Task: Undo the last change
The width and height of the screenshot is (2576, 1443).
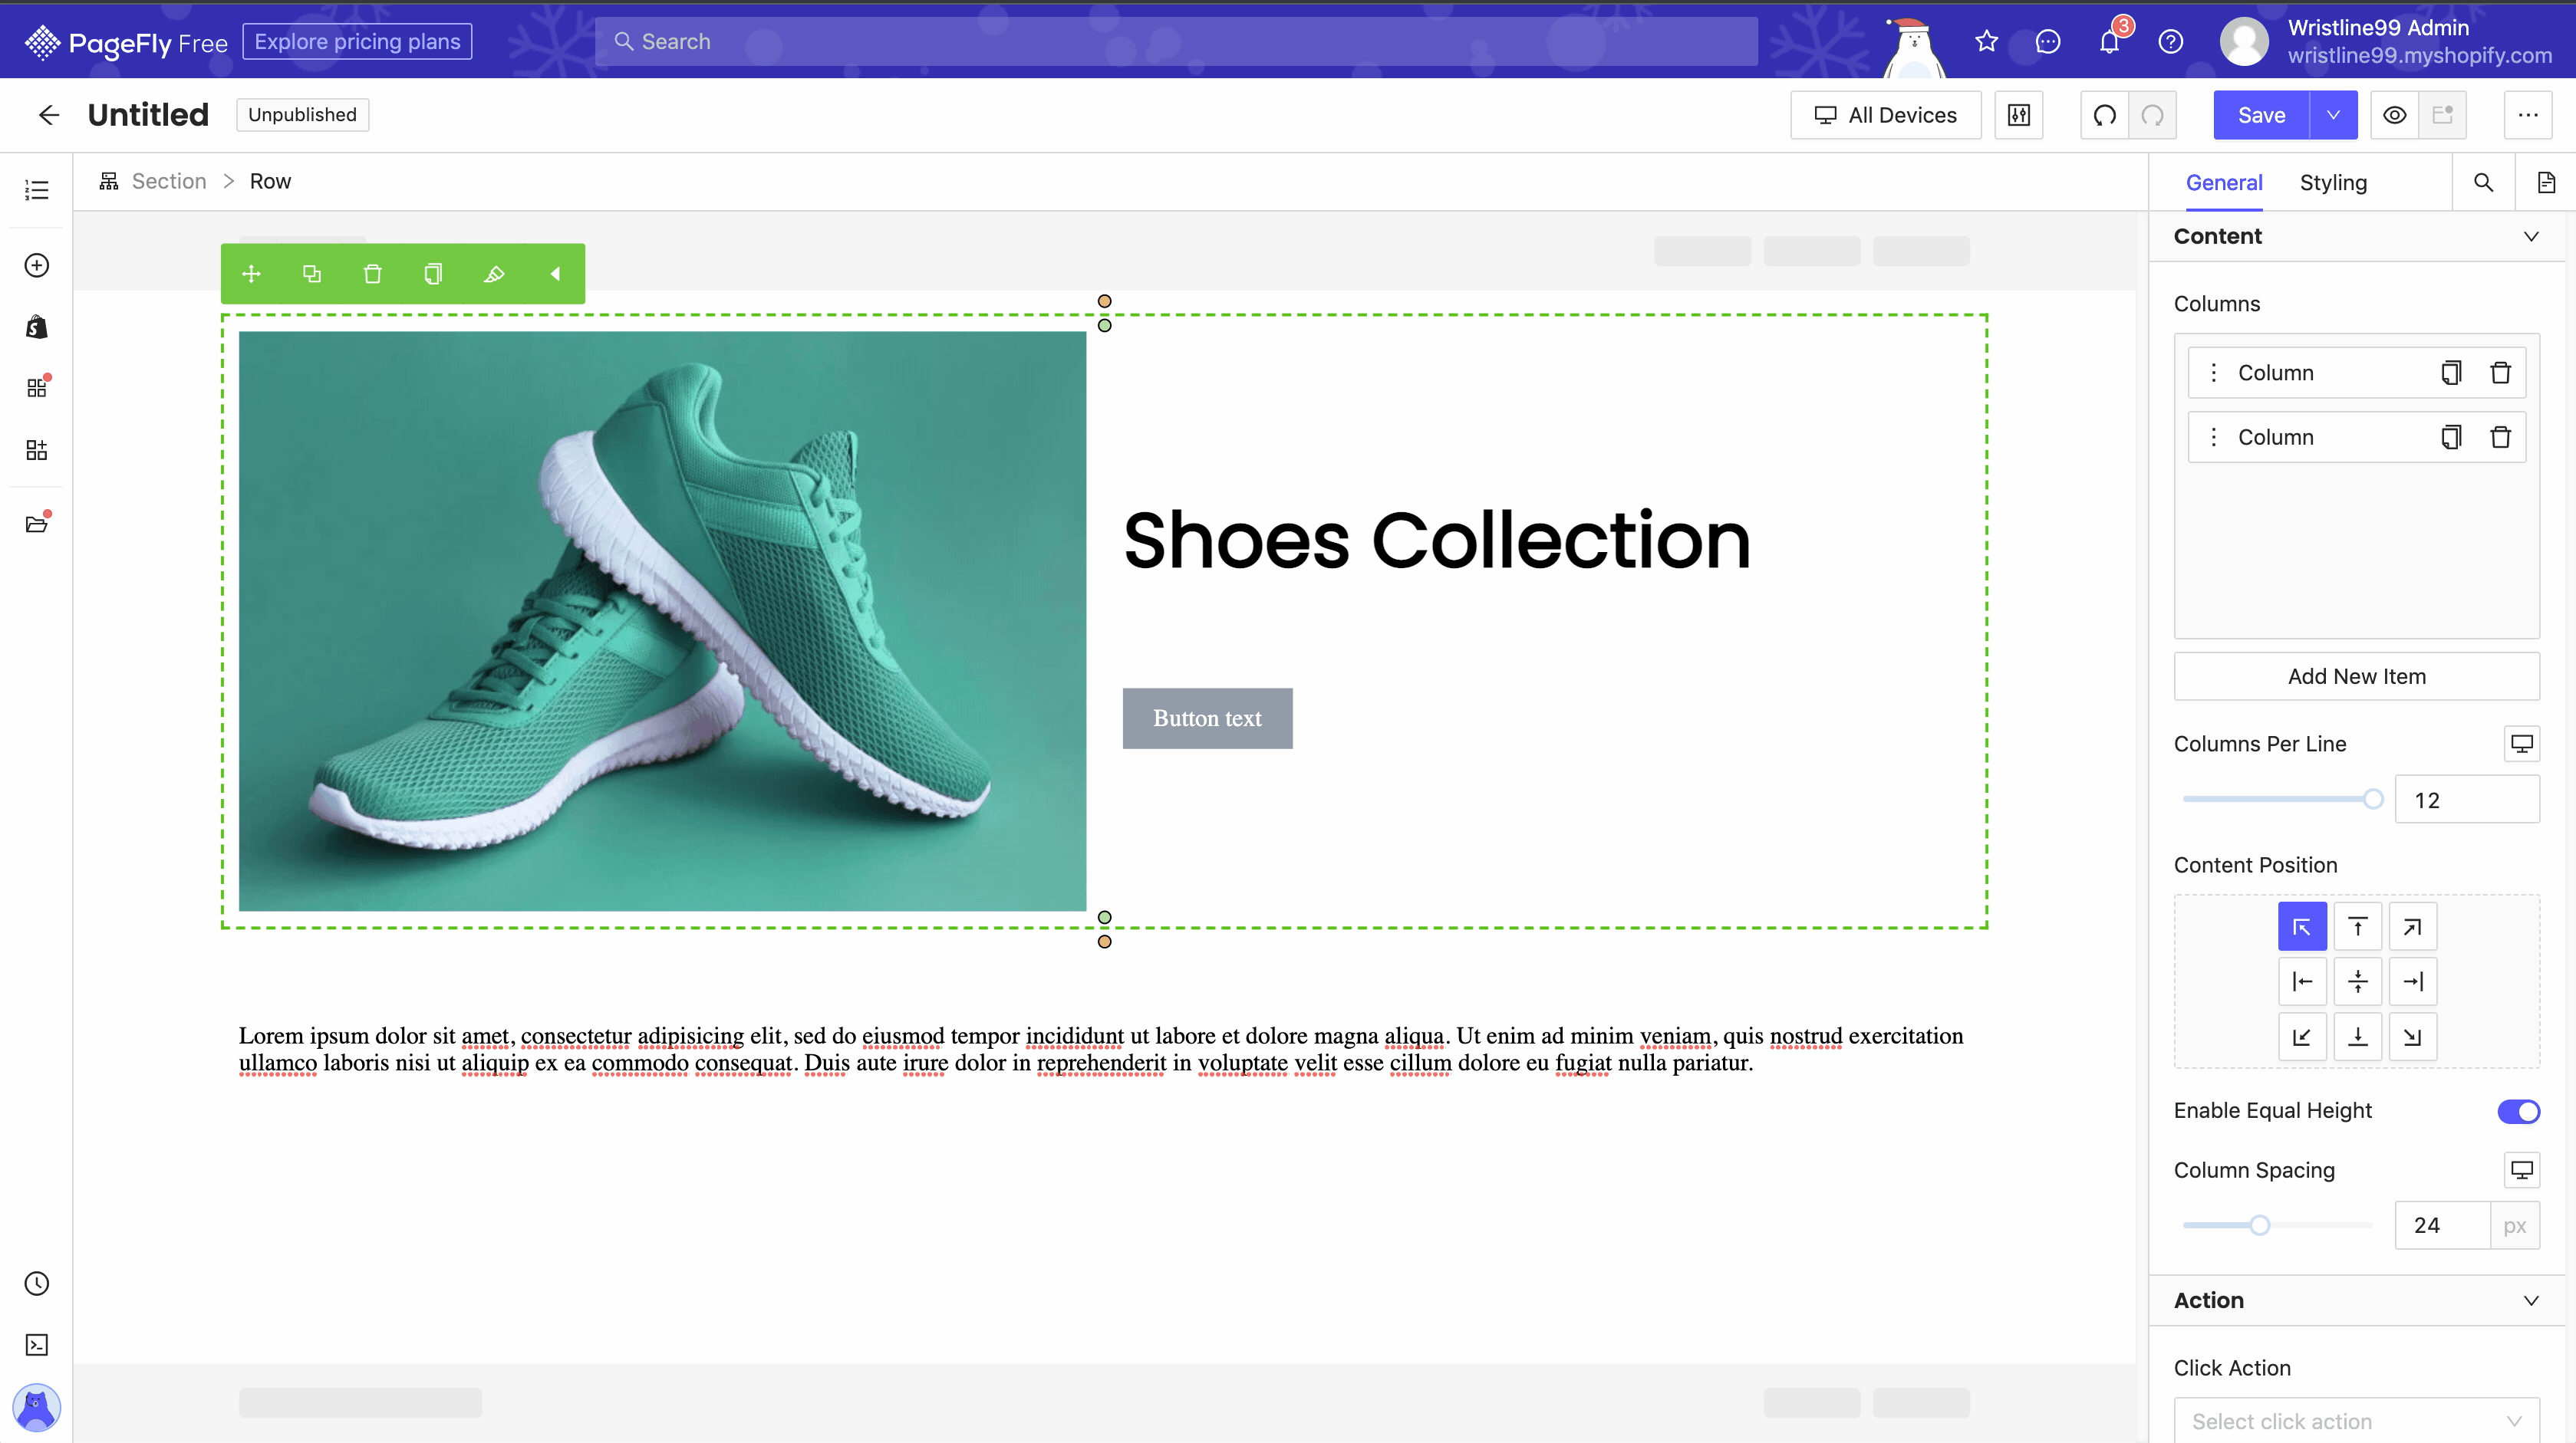Action: pos(2105,115)
